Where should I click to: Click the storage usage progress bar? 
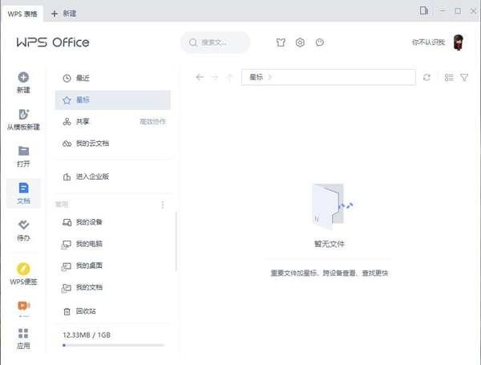click(x=113, y=345)
